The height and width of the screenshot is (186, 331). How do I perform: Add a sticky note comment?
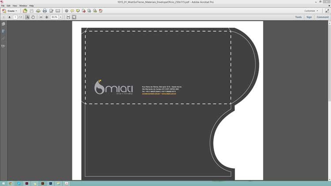tap(72, 11)
